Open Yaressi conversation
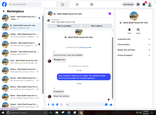This screenshot has height=115, width=156. click(21, 79)
